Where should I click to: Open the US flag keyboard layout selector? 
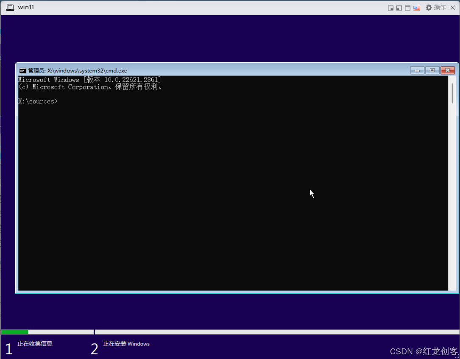(x=417, y=8)
